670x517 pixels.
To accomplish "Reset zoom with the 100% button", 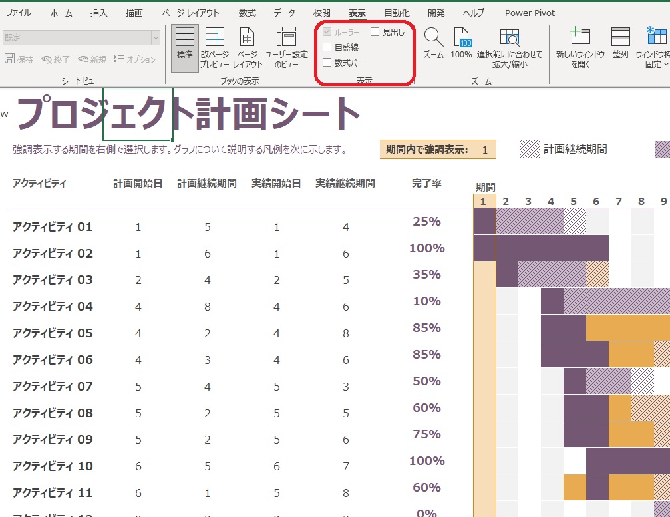I will pyautogui.click(x=461, y=43).
